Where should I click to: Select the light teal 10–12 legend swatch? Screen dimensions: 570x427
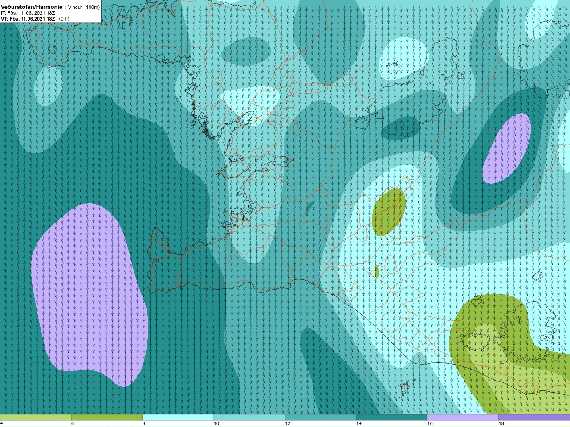249,417
